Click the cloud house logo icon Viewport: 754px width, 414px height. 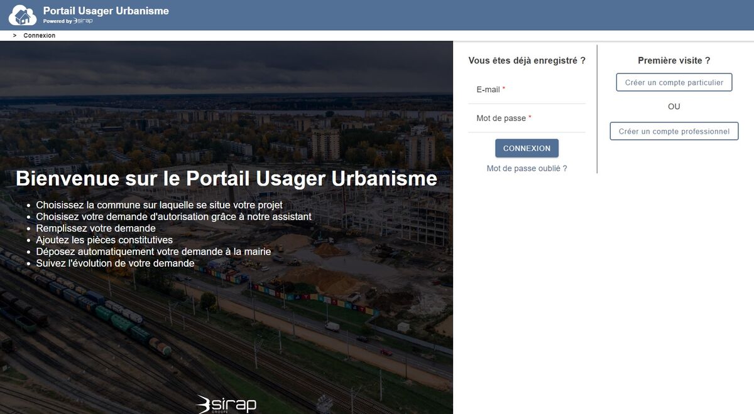pos(22,15)
